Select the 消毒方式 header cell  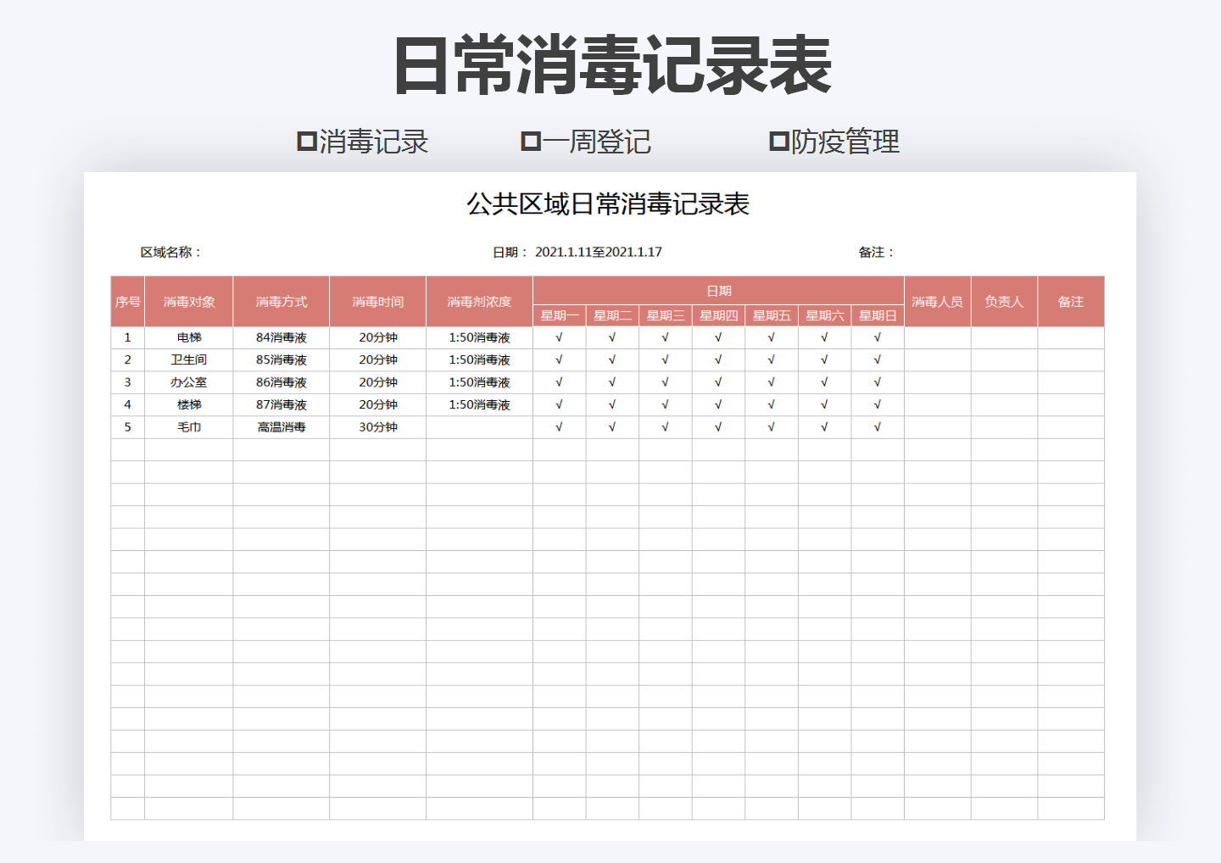[282, 300]
